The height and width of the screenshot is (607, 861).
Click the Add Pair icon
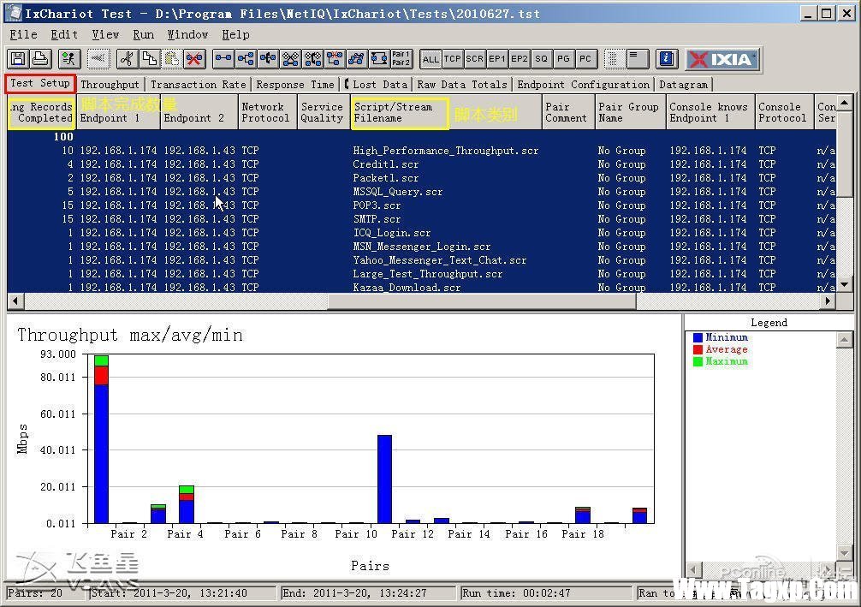point(223,59)
